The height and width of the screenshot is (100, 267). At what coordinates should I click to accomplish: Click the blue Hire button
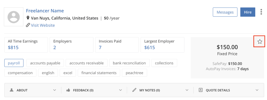(248, 12)
